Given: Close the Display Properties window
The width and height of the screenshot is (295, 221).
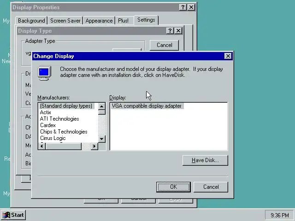Looking at the screenshot, I should click(x=191, y=7).
